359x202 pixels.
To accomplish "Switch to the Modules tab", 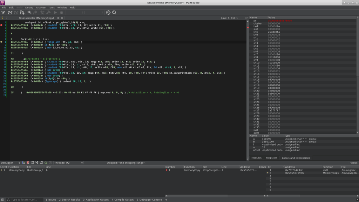I will [256, 158].
